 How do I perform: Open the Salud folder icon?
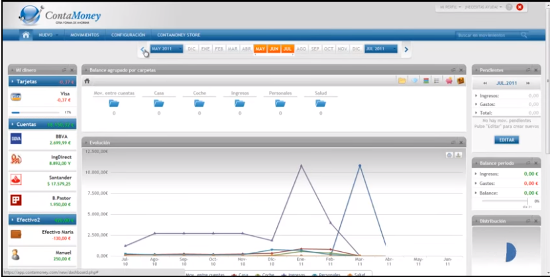click(x=320, y=103)
